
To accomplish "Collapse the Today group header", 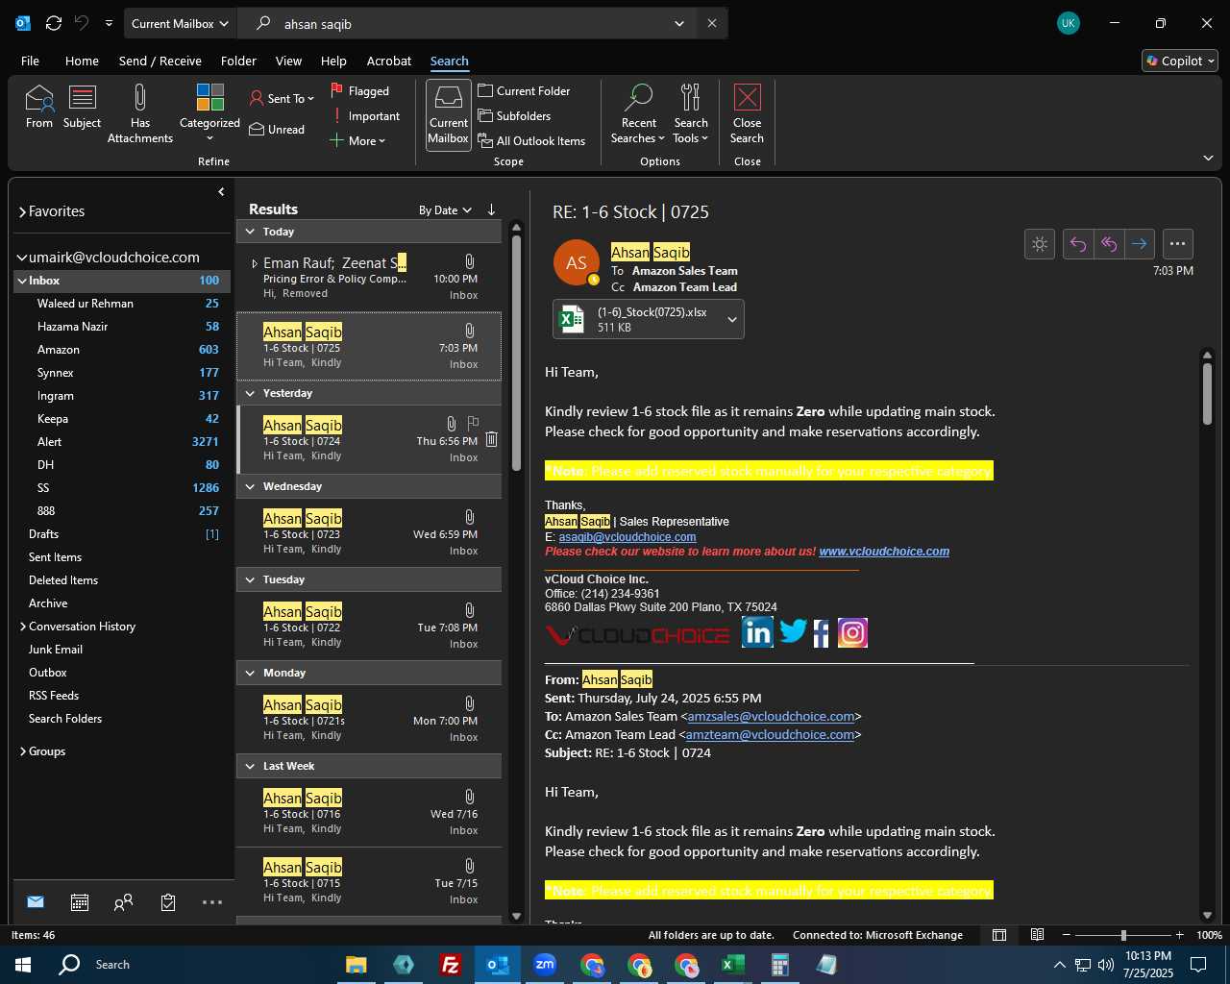I will point(251,232).
